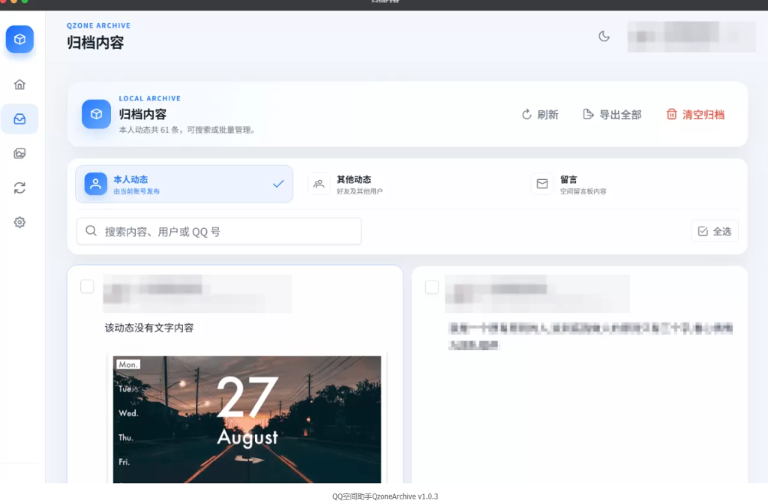Click the 刷新 refresh button

[540, 115]
